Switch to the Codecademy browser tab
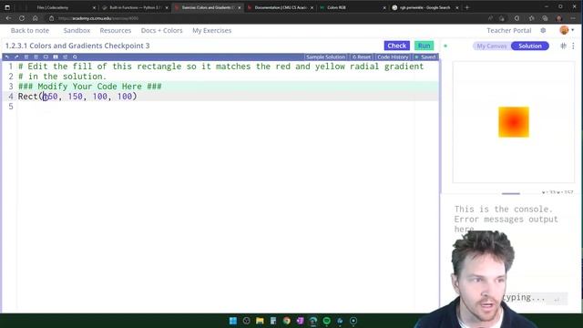Viewport: 583px width, 328px height. 61,7
